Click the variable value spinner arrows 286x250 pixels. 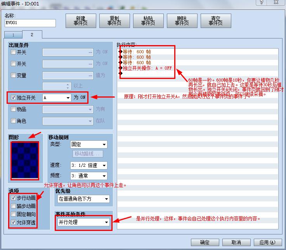coord(68,86)
